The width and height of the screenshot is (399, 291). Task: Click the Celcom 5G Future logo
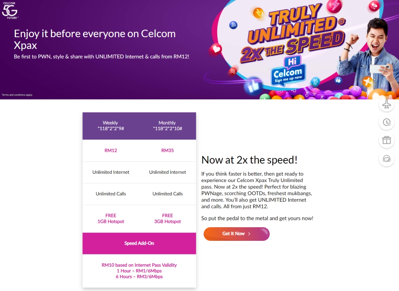point(10,10)
